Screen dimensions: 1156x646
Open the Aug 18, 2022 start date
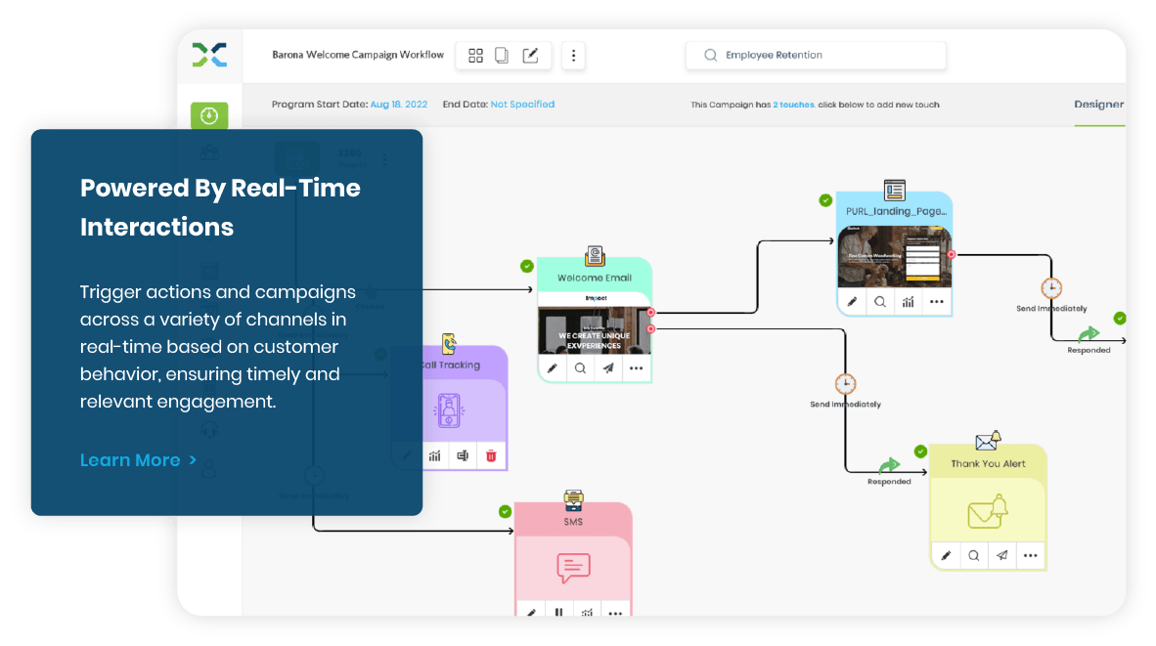click(x=399, y=105)
